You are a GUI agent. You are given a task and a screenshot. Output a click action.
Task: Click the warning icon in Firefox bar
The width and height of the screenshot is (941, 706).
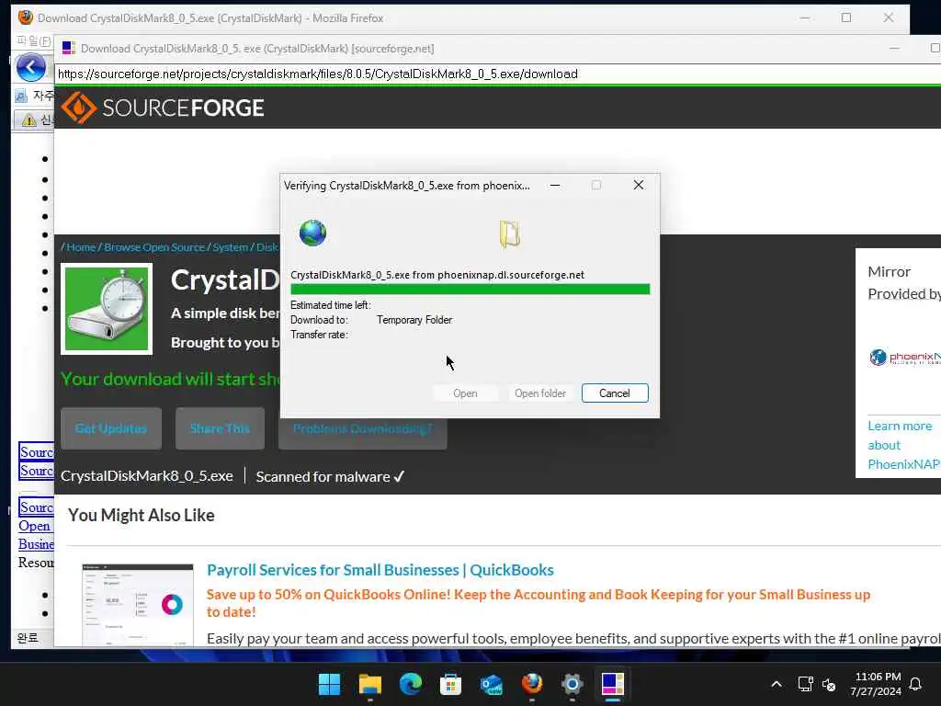(28, 120)
